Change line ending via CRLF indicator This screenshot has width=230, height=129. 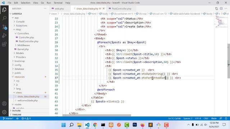click(x=206, y=119)
